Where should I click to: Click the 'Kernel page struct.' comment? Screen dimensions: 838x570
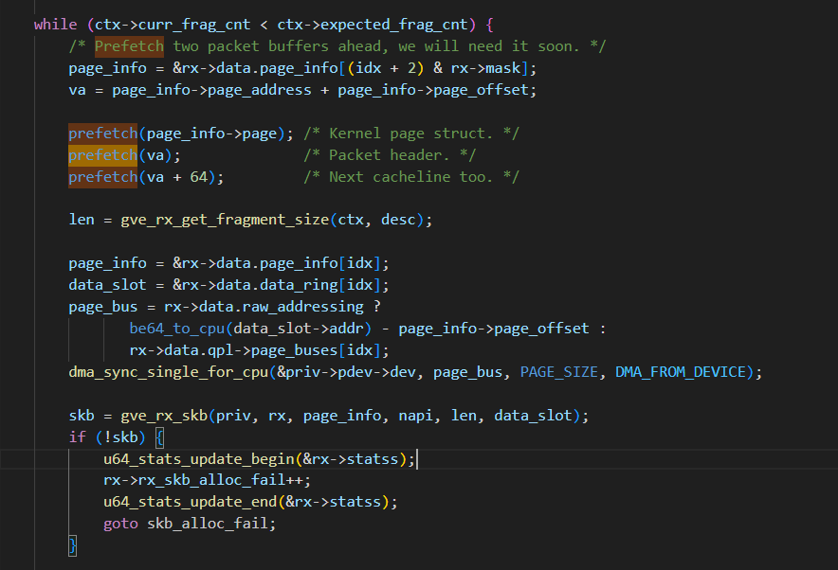pyautogui.click(x=410, y=134)
